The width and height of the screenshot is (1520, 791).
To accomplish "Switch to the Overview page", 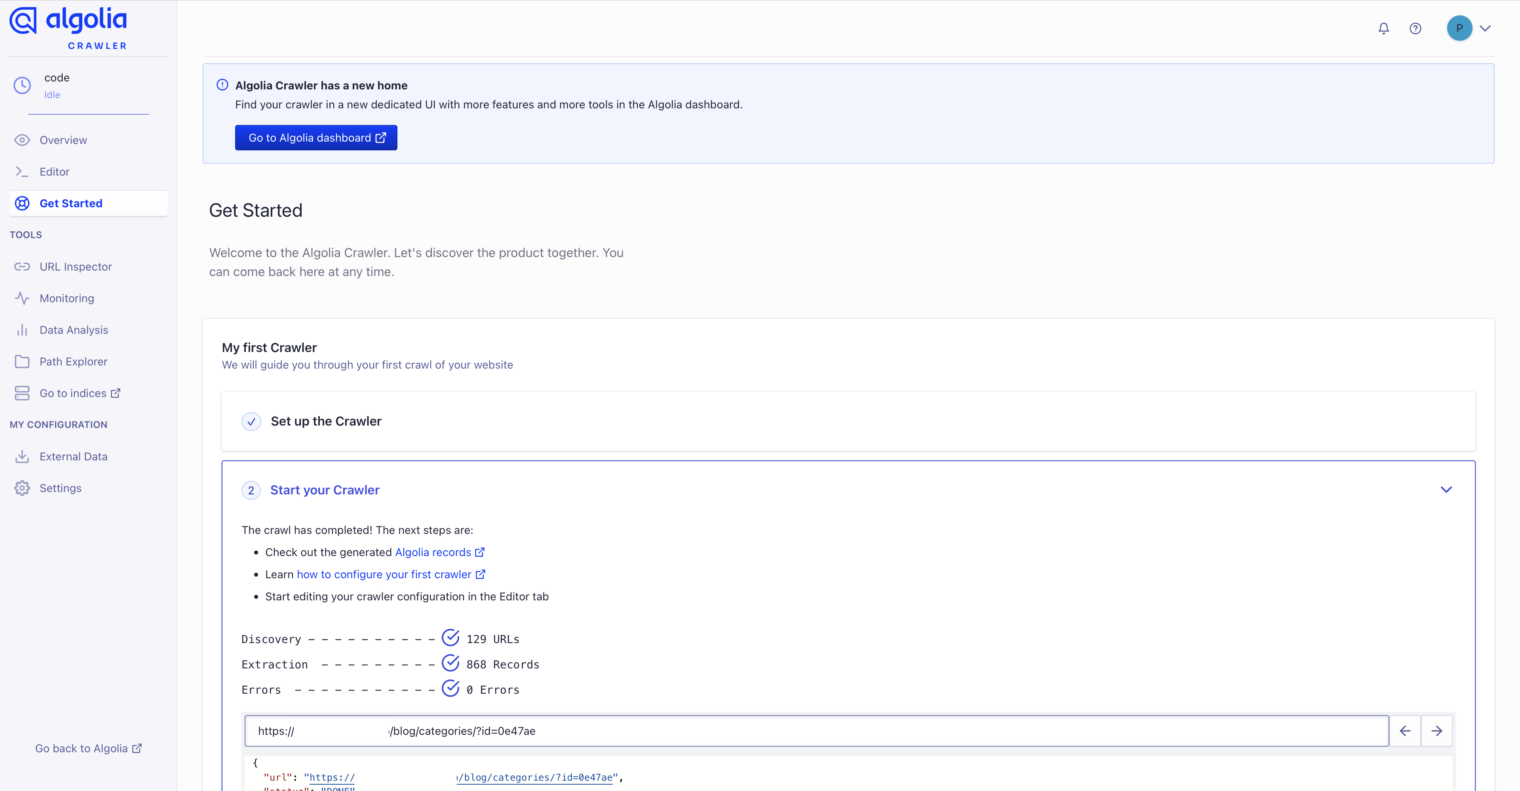I will click(63, 140).
